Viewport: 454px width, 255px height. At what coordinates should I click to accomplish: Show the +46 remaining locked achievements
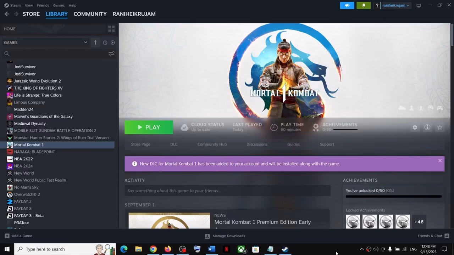tap(419, 222)
